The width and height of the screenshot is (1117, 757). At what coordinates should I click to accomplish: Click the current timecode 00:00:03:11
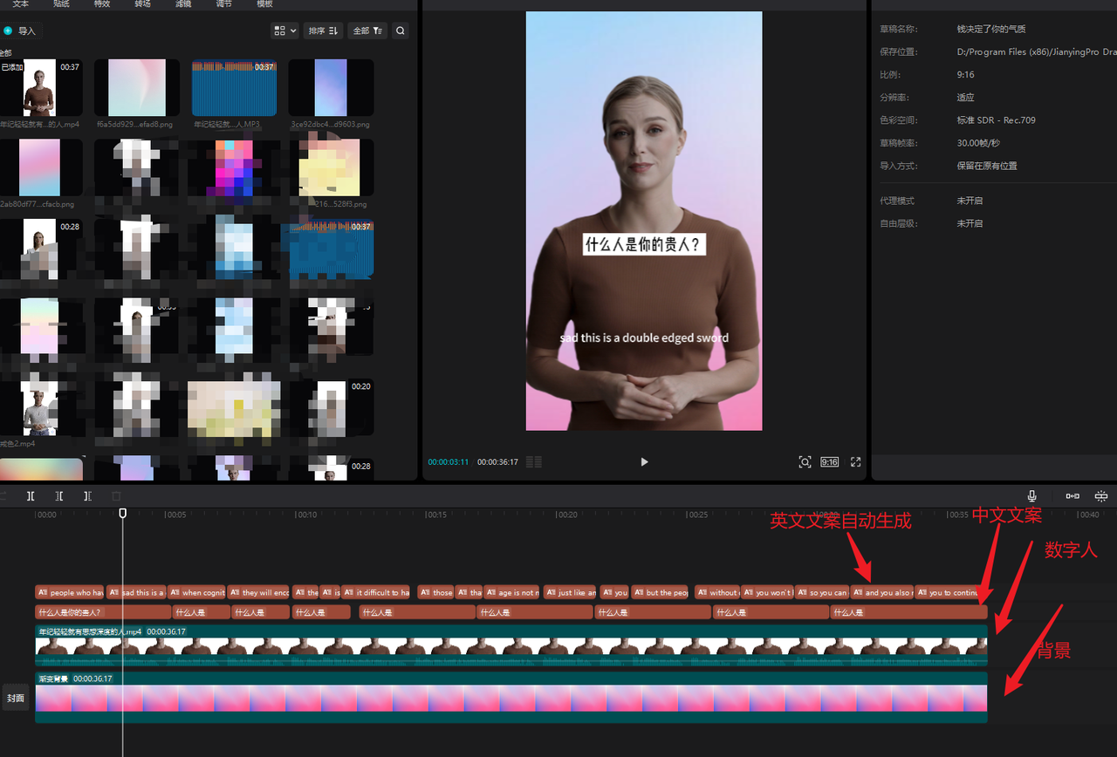pos(448,462)
